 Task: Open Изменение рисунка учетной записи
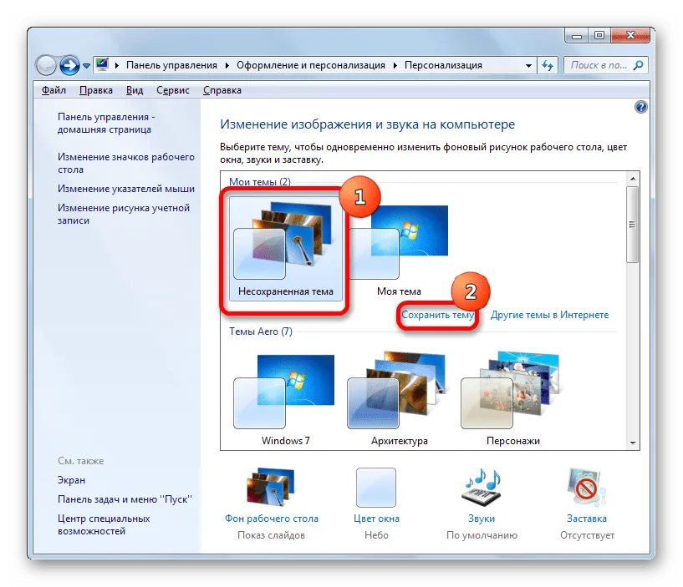(124, 214)
